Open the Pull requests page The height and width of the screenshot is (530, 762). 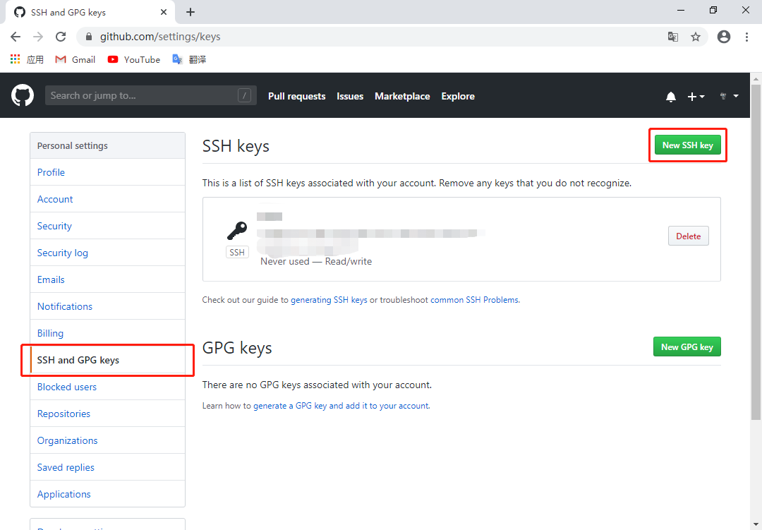296,96
